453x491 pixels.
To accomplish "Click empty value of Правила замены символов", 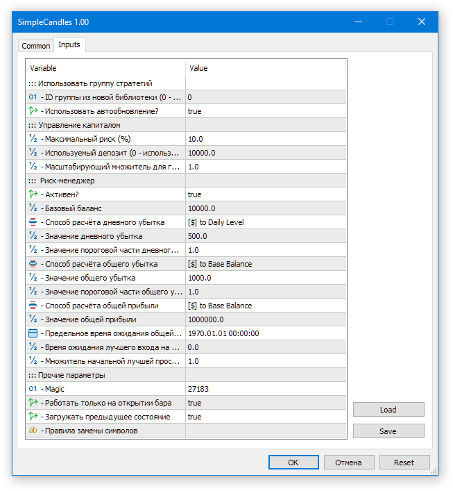I will point(266,431).
